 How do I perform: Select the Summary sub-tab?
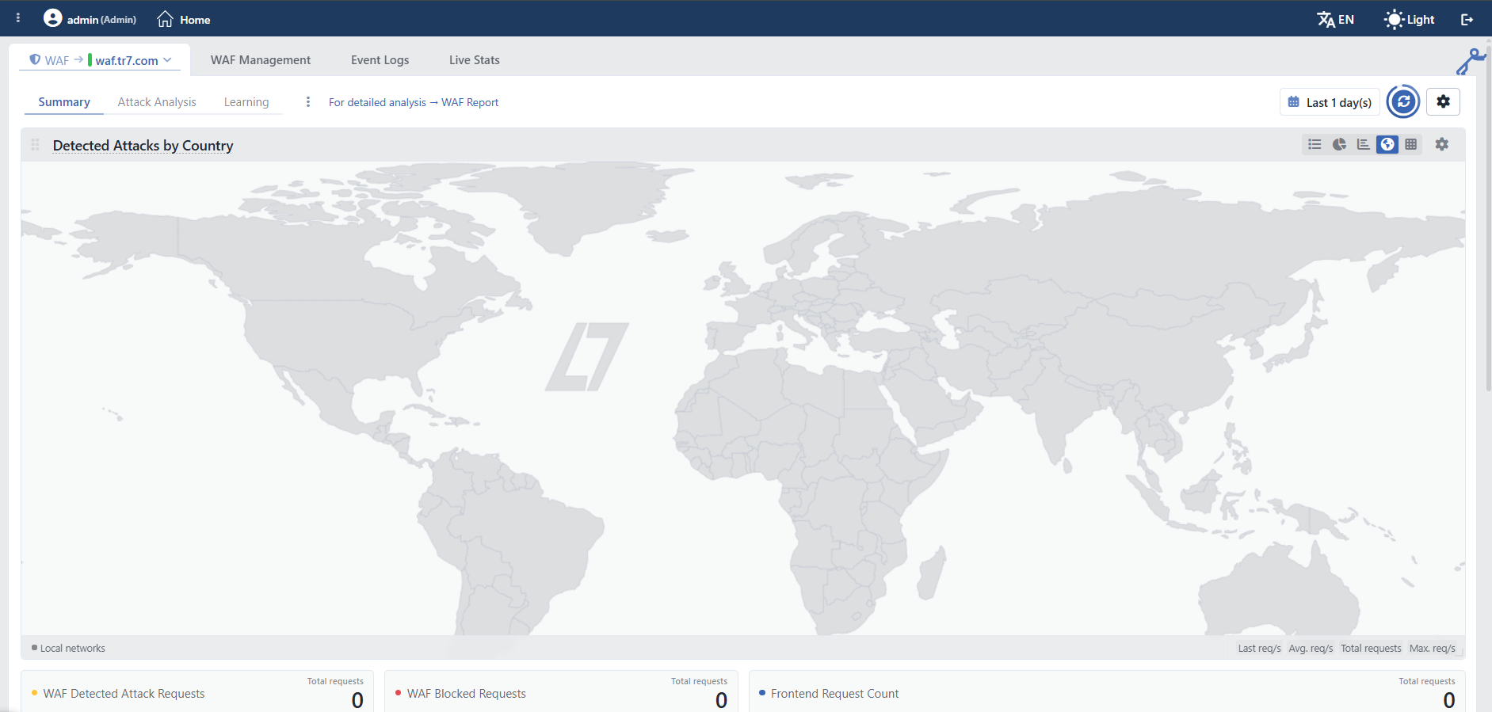[x=64, y=102]
